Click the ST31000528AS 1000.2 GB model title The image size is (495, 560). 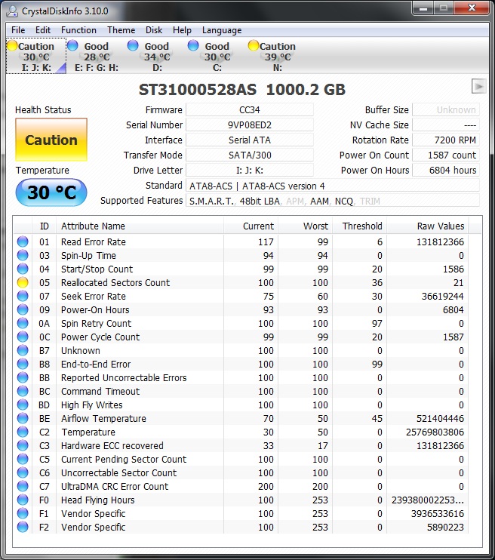(x=242, y=90)
